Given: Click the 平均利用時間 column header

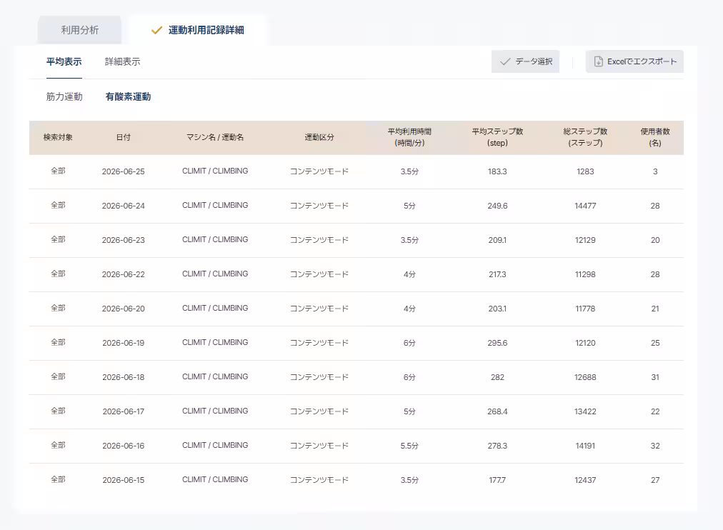Looking at the screenshot, I should 409,137.
